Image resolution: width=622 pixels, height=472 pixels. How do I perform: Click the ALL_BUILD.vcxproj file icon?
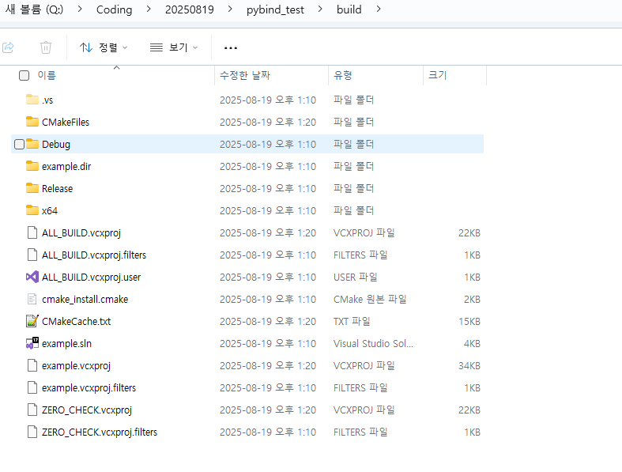click(x=32, y=232)
